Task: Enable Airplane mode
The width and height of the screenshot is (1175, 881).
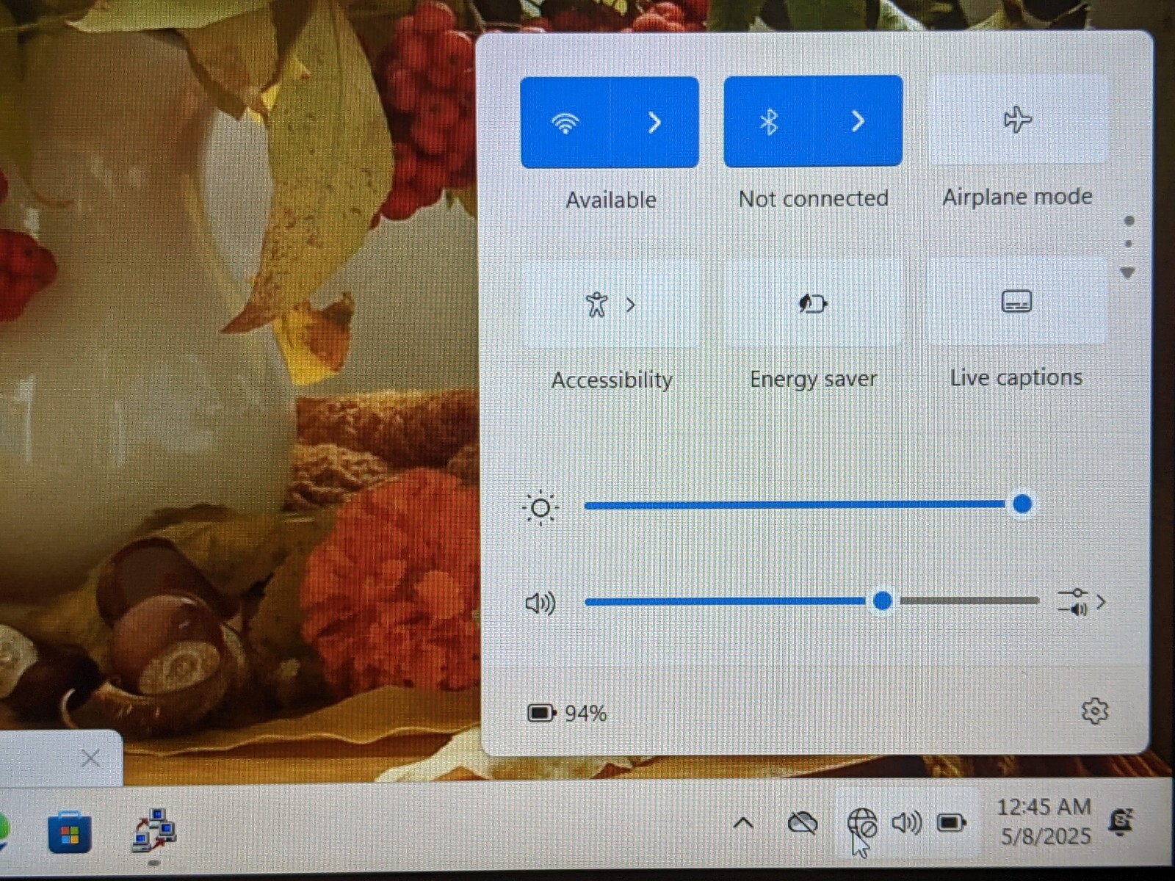Action: click(1018, 119)
